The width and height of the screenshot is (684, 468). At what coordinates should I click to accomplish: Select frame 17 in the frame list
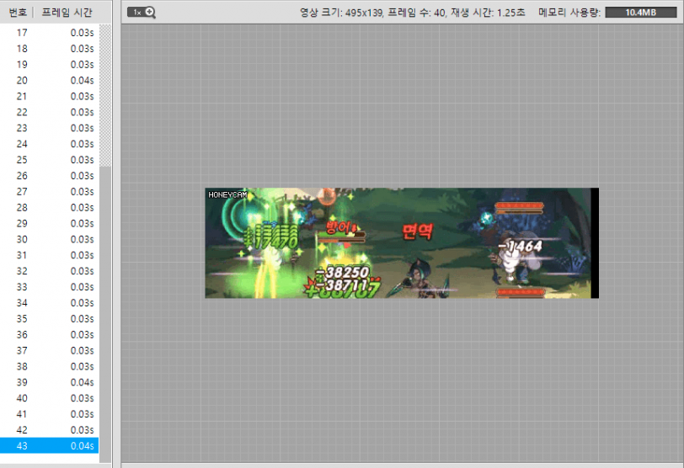click(50, 33)
